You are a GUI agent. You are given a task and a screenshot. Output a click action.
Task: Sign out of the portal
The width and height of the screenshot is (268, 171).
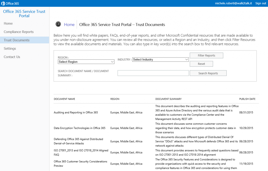pyautogui.click(x=261, y=3)
